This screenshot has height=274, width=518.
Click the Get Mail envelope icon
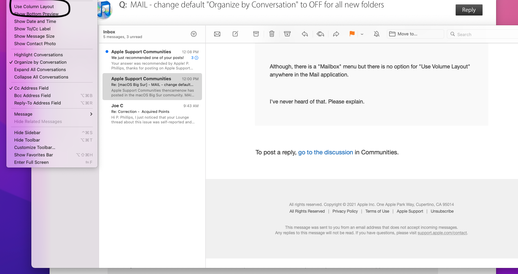pyautogui.click(x=217, y=34)
